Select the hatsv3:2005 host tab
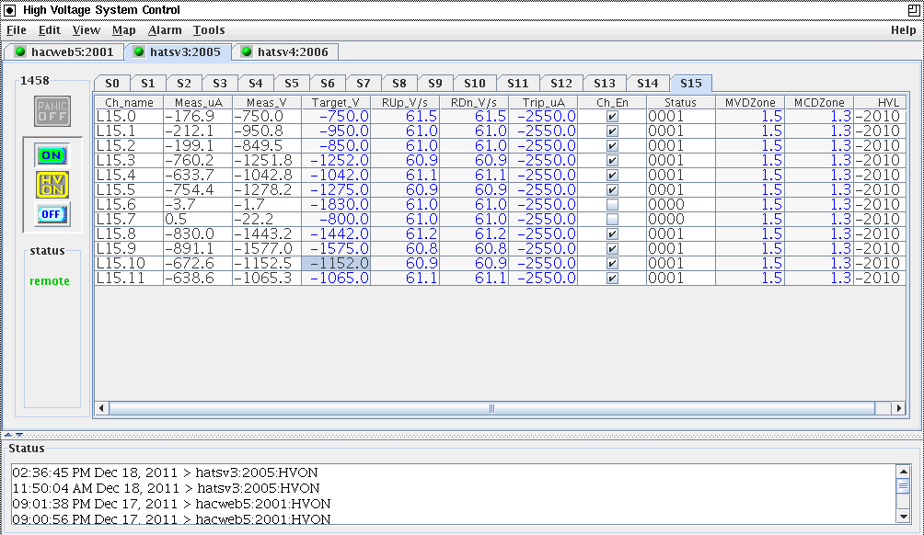Screen dimensions: 924x535 click(x=178, y=51)
